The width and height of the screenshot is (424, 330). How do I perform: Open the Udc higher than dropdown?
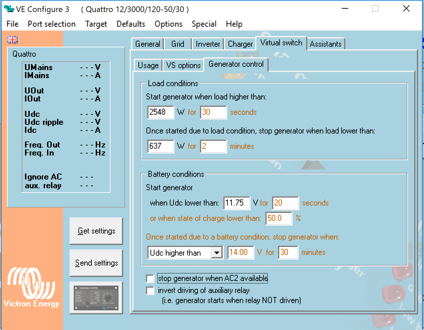[x=217, y=253]
